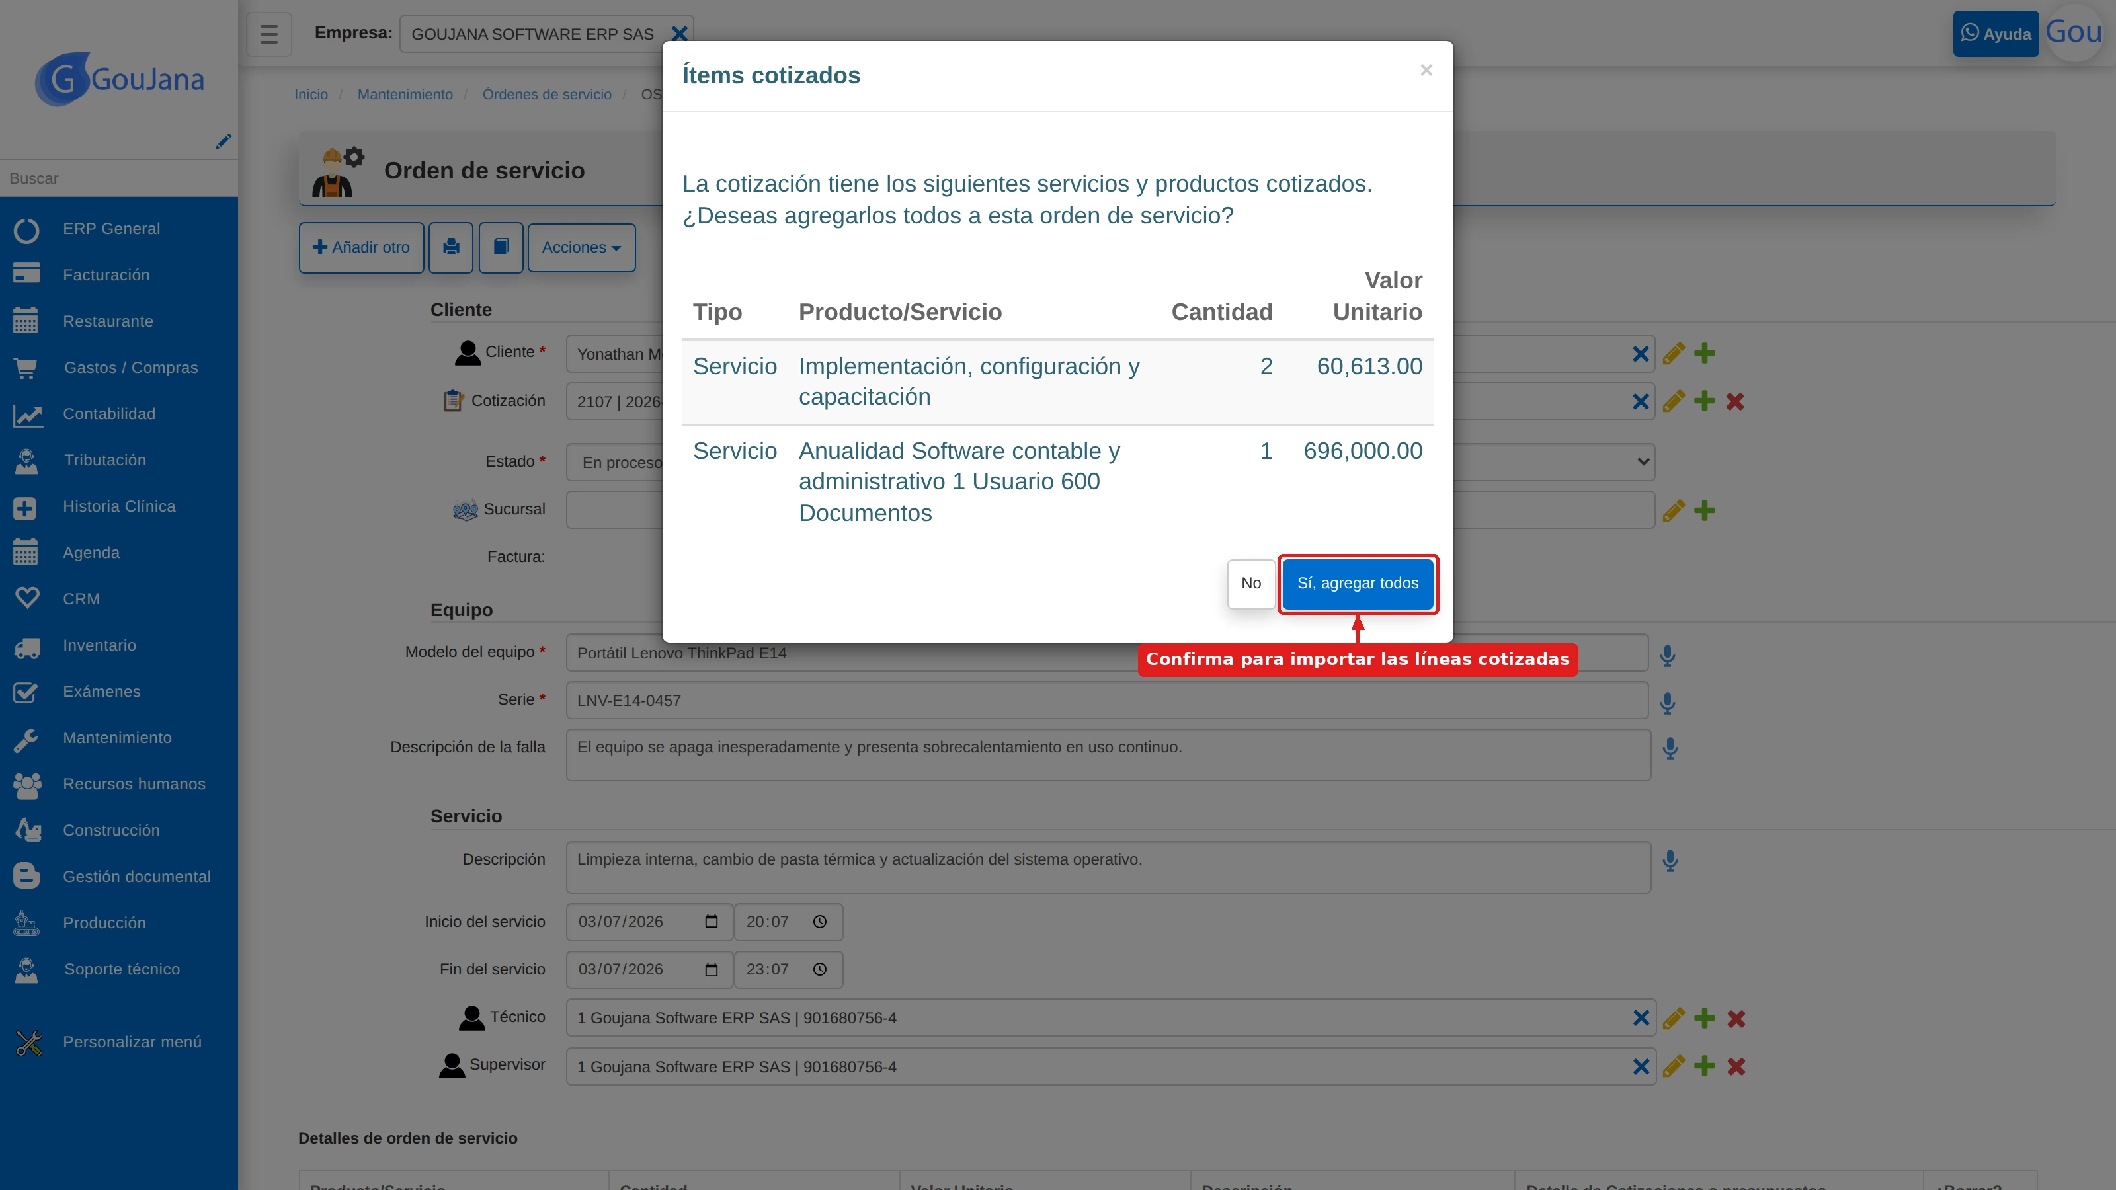Screen dimensions: 2116x1190
Task: Confirm with Sí, agregar todos button
Action: [1358, 583]
